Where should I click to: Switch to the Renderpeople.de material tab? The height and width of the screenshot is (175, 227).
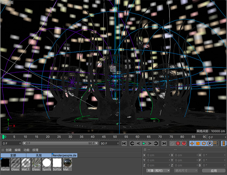[64, 155]
